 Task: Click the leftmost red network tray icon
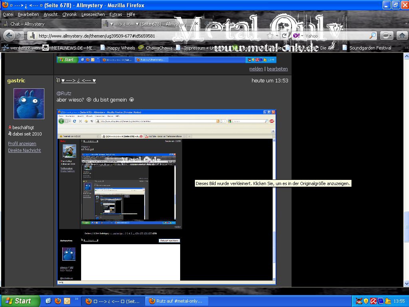[359, 301]
